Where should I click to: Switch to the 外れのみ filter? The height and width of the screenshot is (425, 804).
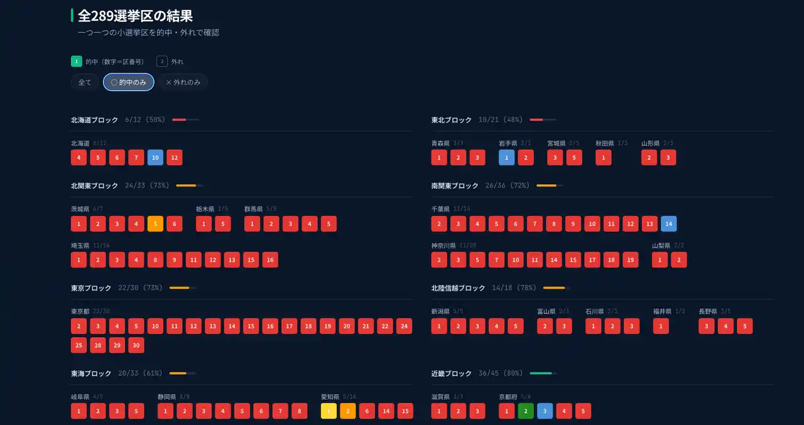tap(183, 82)
